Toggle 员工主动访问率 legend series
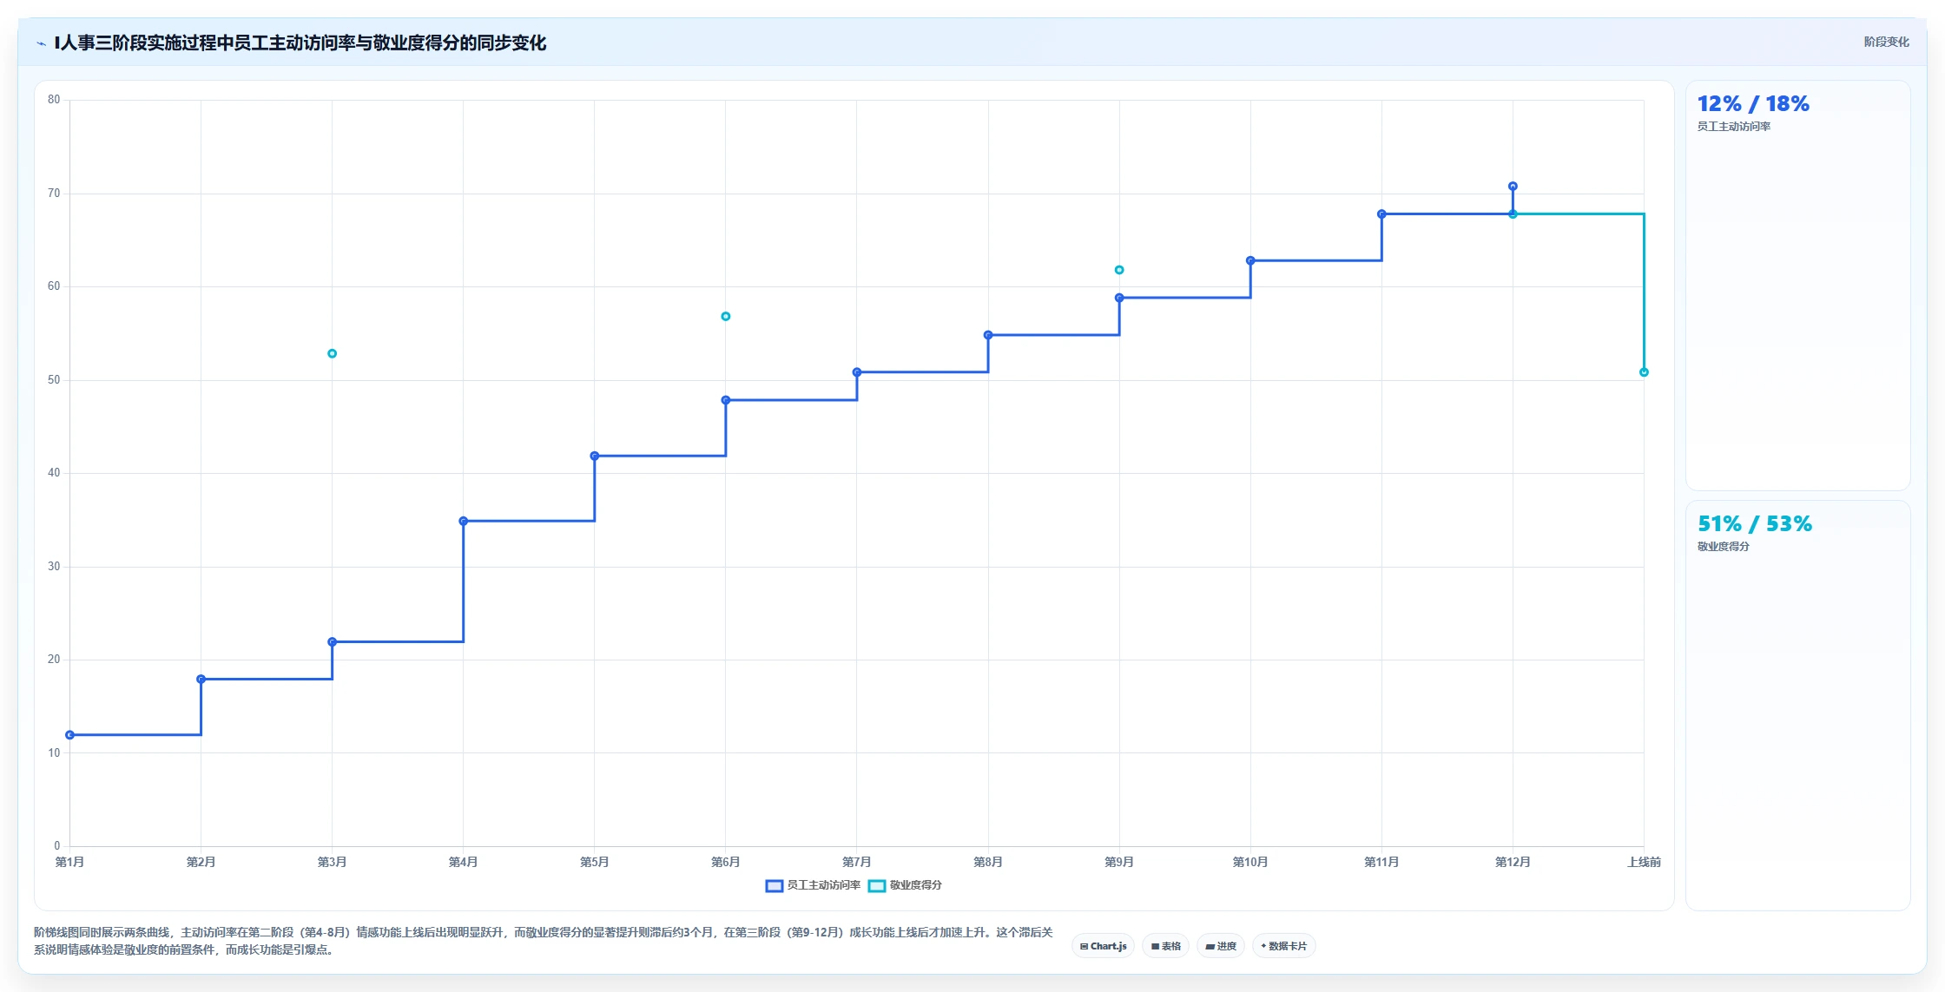 (813, 885)
